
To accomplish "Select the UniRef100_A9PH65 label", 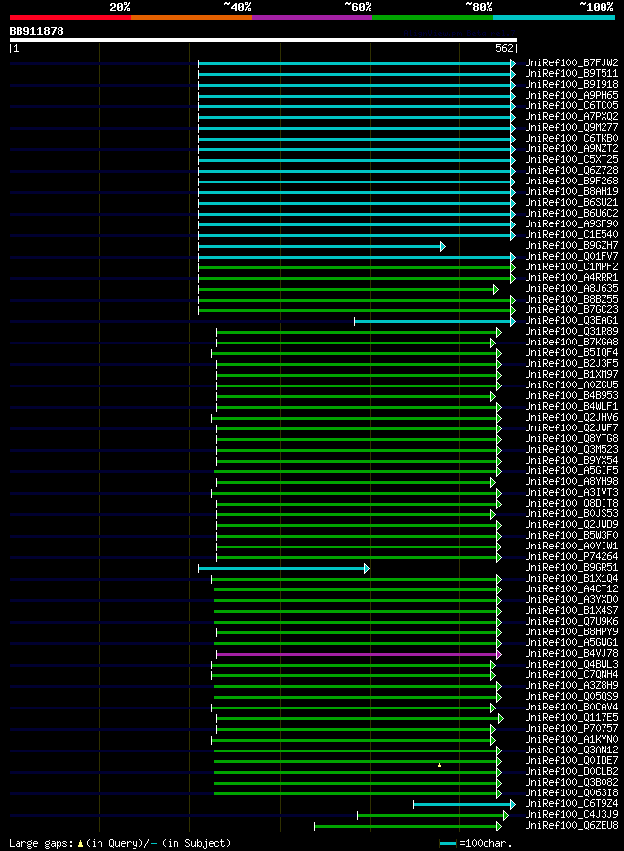I will tap(571, 96).
